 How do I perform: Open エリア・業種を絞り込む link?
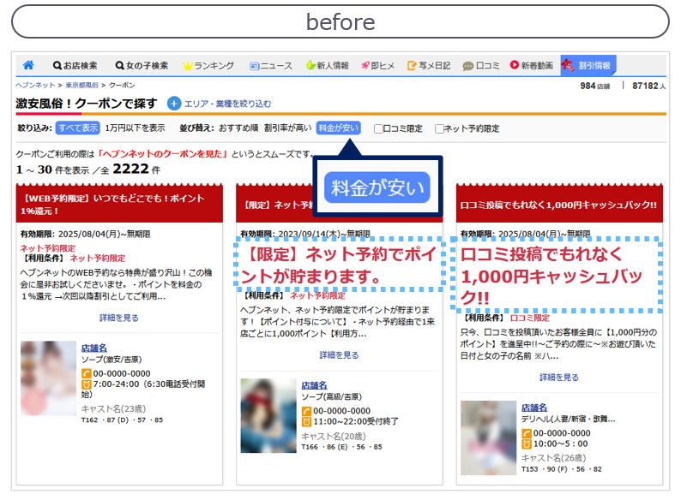(227, 104)
